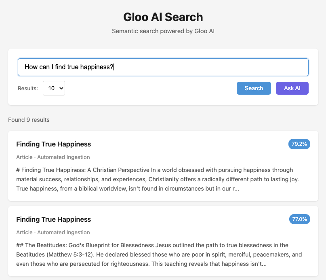Click the Found 9 results label
The width and height of the screenshot is (326, 280).
pos(28,120)
